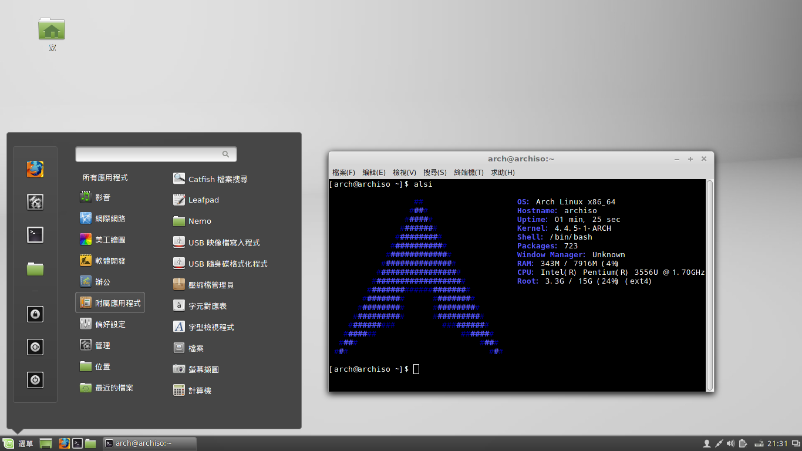This screenshot has width=802, height=451.
Task: Open the user applet in system tray
Action: (707, 443)
